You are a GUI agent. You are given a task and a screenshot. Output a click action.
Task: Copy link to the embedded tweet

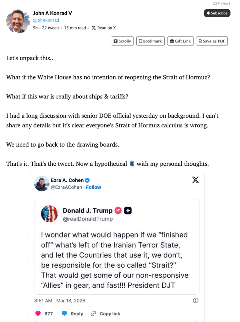click(105, 314)
